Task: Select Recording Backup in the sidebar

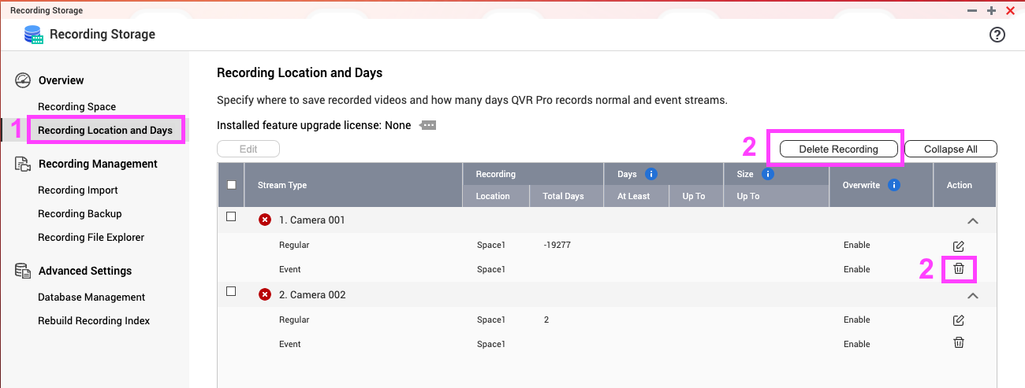Action: tap(80, 214)
